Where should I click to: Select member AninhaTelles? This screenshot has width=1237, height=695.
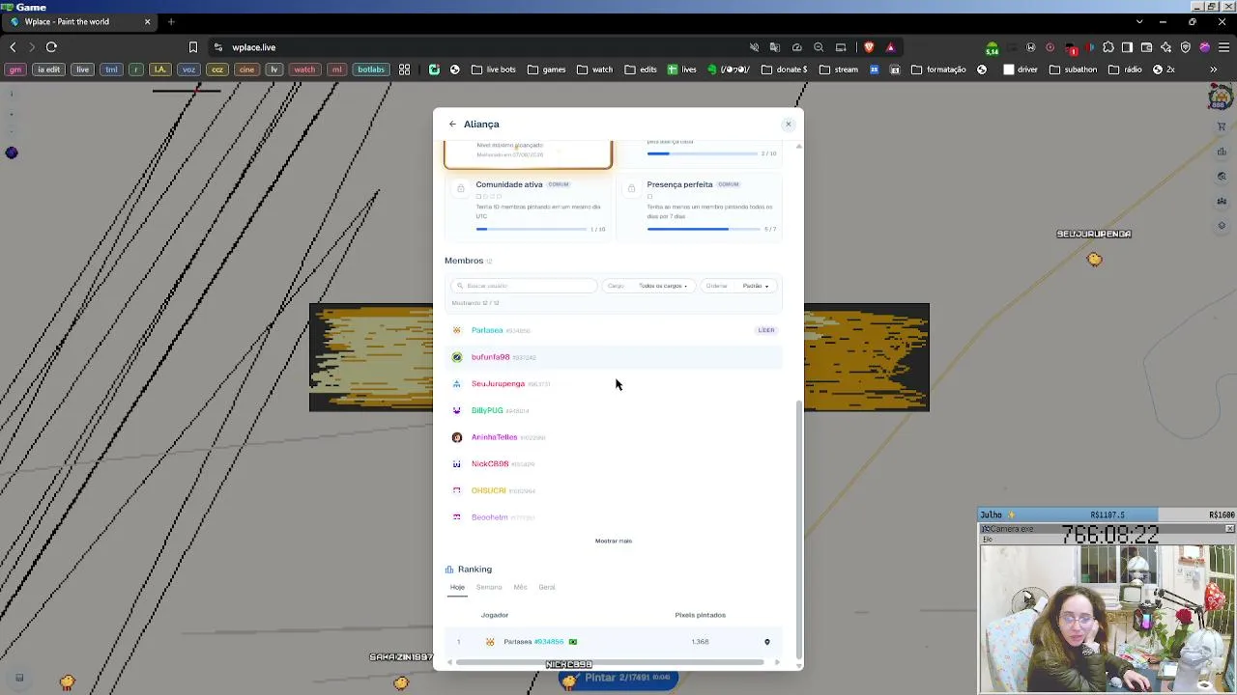click(614, 437)
